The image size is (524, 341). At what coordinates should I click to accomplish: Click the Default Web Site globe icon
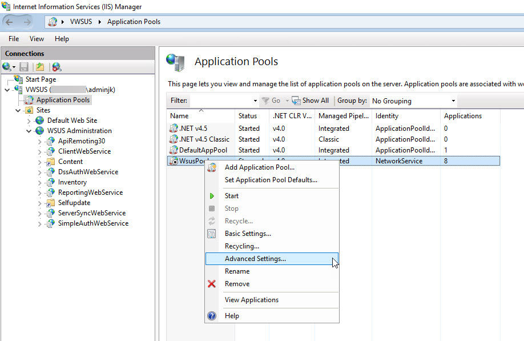40,120
